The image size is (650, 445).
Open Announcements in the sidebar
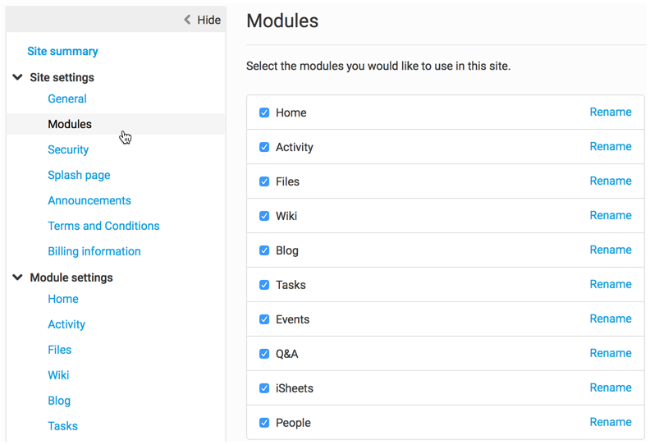point(89,200)
